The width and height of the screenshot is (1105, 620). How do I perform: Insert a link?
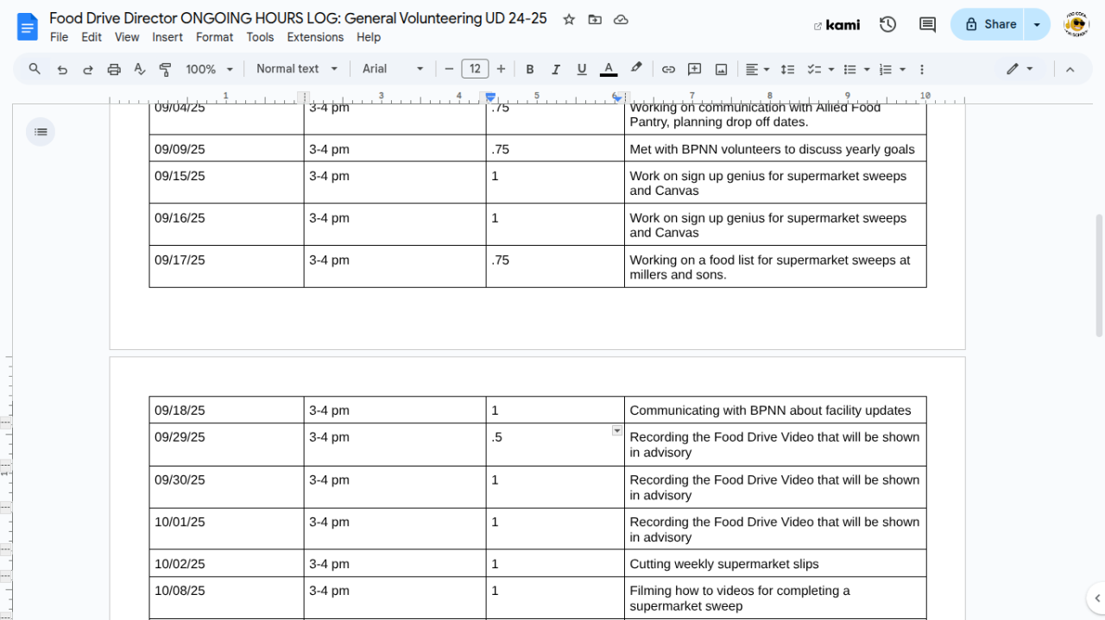click(x=668, y=69)
